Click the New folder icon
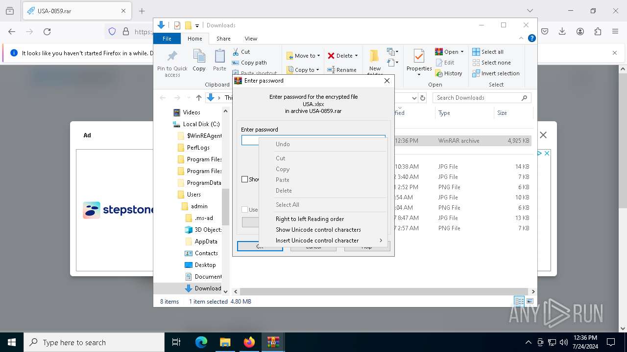 (x=375, y=56)
